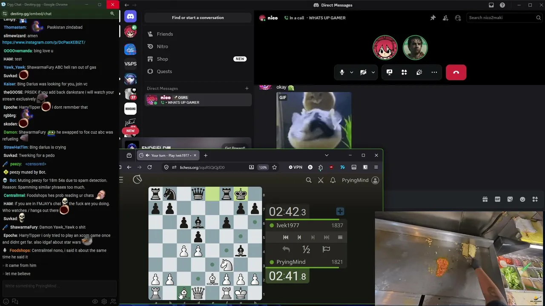This screenshot has height=306, width=545.
Task: Open the emoji picker in Discord
Action: click(522, 199)
